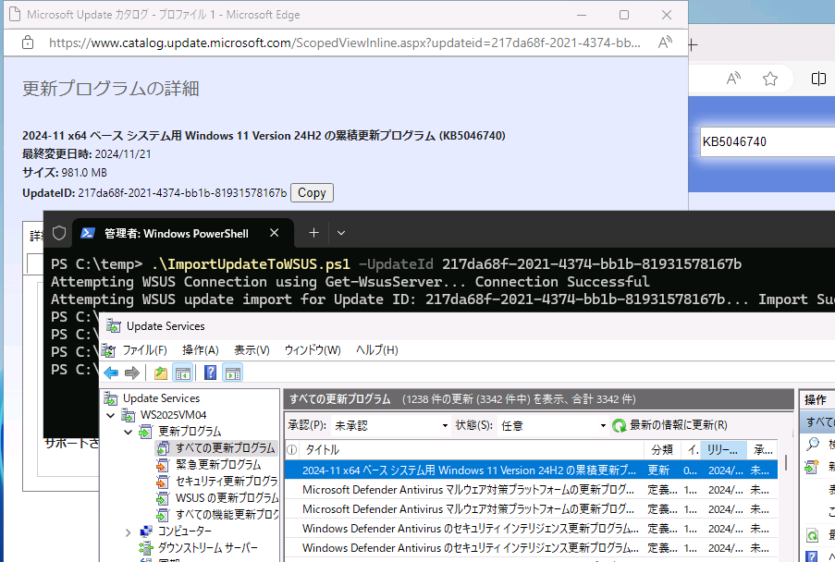Click the forward navigation arrow in MMC toolbar
Image resolution: width=835 pixels, height=562 pixels.
click(131, 373)
